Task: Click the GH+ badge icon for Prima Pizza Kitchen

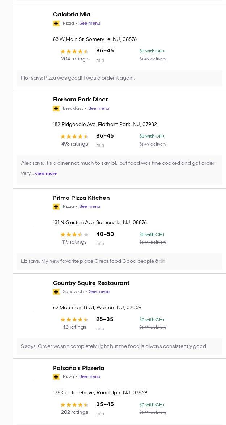Action: [56, 207]
